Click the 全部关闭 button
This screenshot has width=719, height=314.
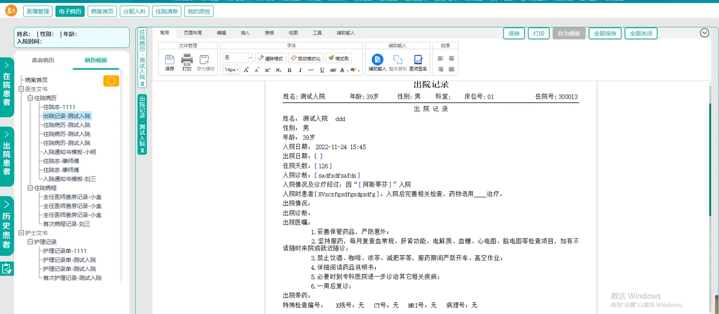point(641,33)
